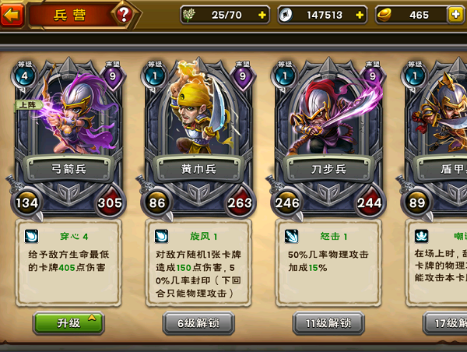467x352 pixels.
Task: Click the 旋风 1 skill icon
Action: pos(161,237)
